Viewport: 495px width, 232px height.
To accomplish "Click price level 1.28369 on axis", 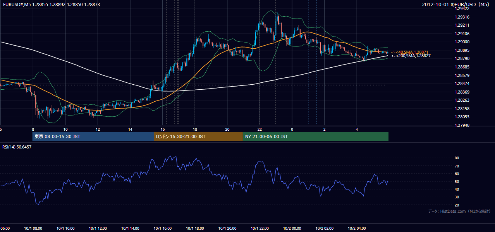I will (x=462, y=92).
